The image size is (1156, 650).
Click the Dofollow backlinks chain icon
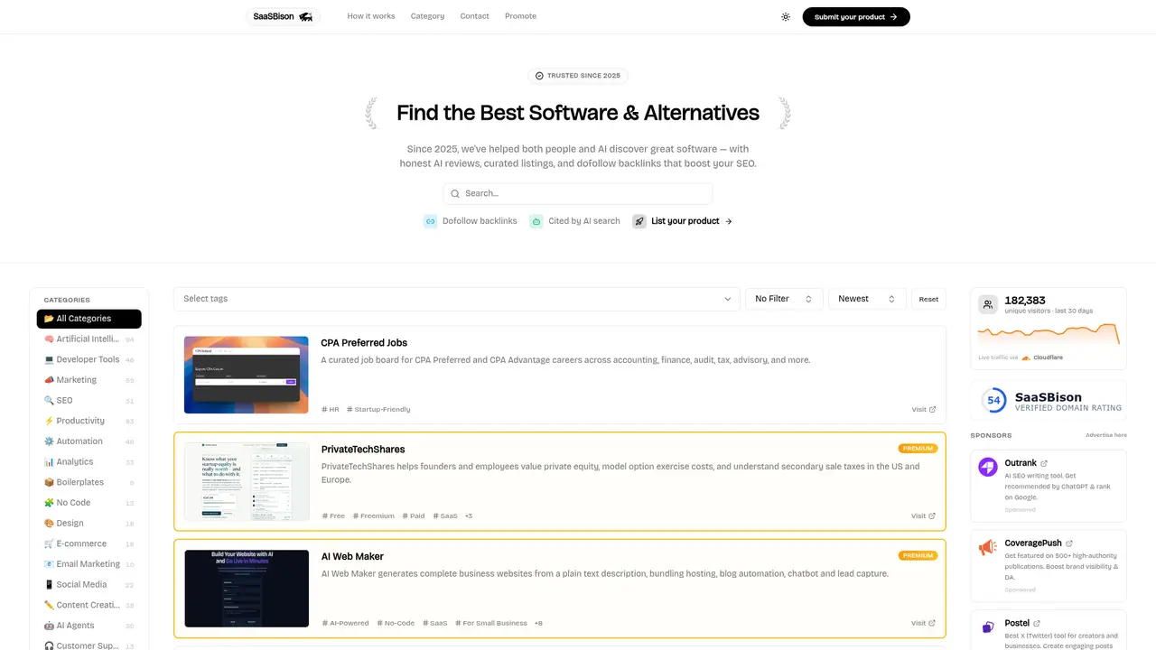(431, 221)
